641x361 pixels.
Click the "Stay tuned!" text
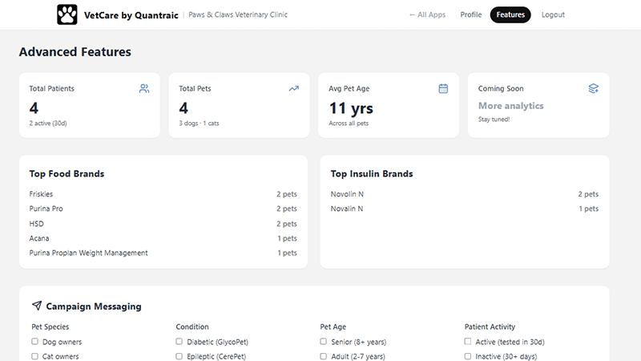pyautogui.click(x=494, y=120)
